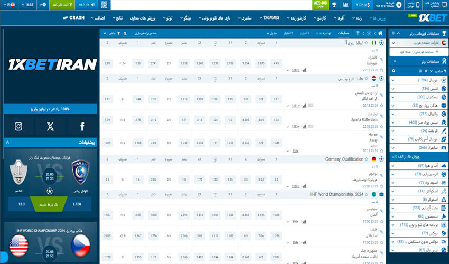Screen dimensions: 449x264
Task: Open the جدول dropdown in the tab bar
Action: 272,33
